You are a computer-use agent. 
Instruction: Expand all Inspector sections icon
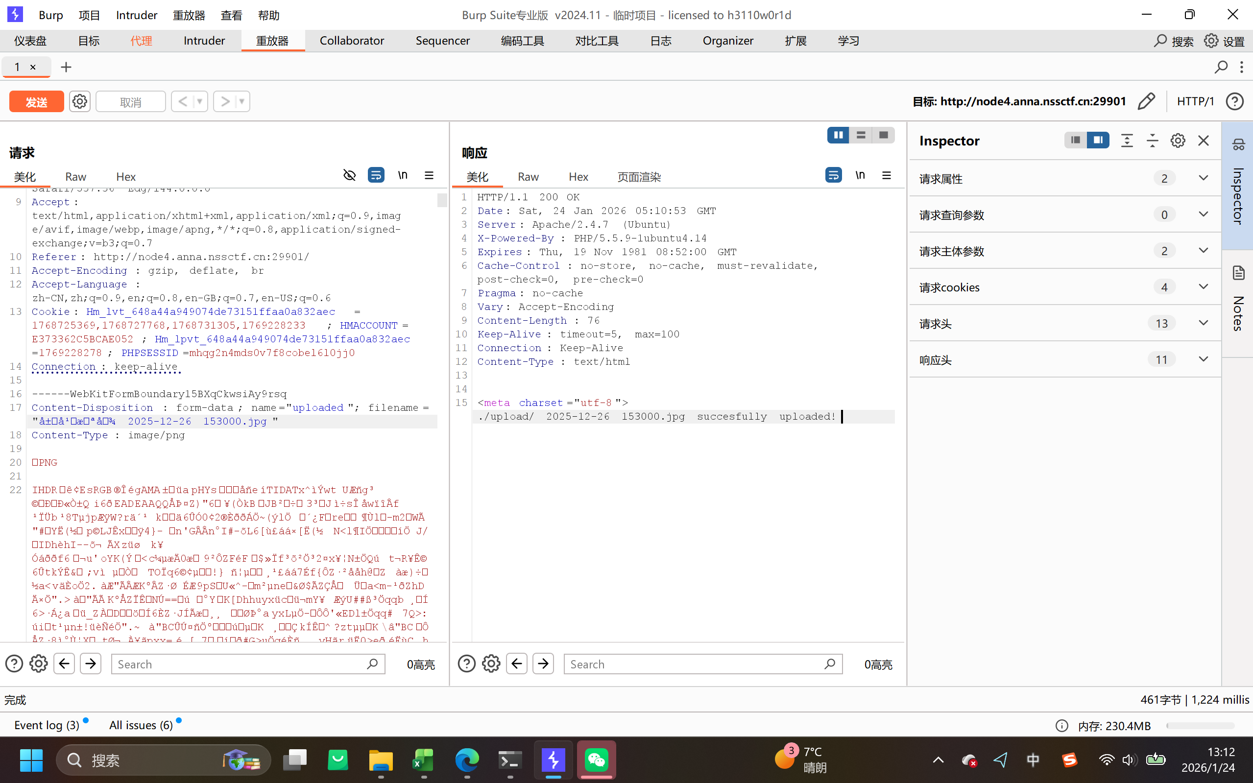(1127, 141)
